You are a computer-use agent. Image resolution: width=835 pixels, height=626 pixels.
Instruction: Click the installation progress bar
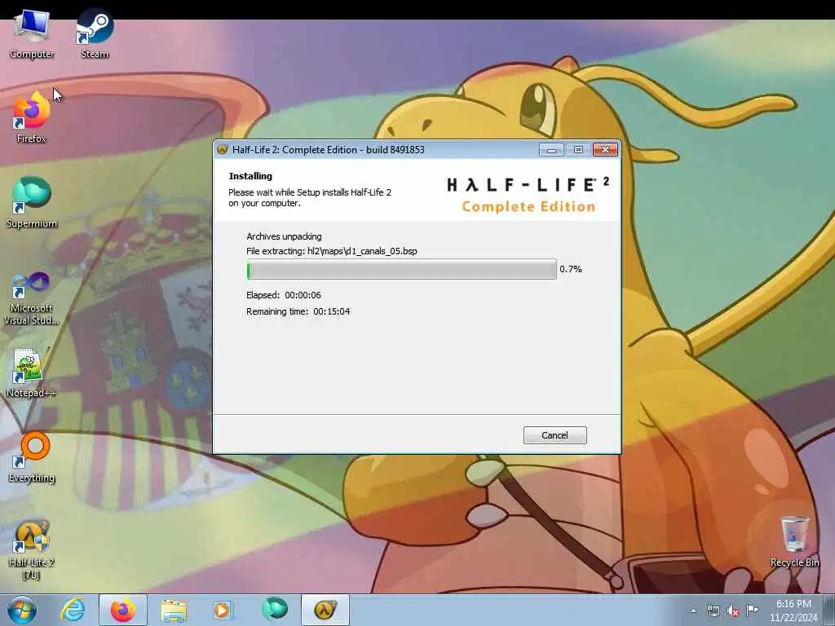pos(401,269)
